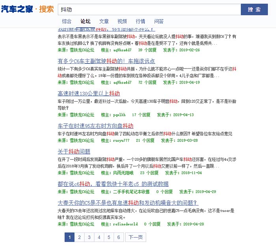This screenshot has height=247, width=276.
Task: Click poster name ruoyu777
Action: [121, 140]
